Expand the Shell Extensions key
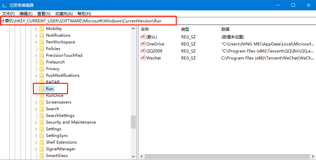This screenshot has width=316, height=160. [36, 142]
